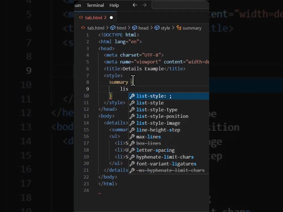This screenshot has height=212, width=283.
Task: Click the <details> tag on line 14
Action: [x=116, y=123]
